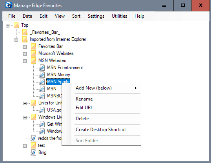Expand the Favorites Bar folder
This screenshot has height=163, width=211.
[25, 47]
